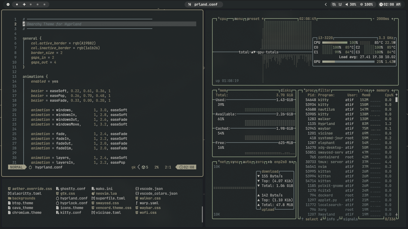Open signals menu in proc footer
Screen dimensions: 408x229
tap(350, 219)
